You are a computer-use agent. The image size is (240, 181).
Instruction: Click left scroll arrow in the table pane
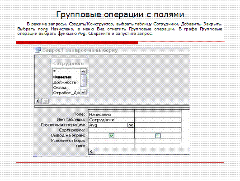[x=38, y=101]
